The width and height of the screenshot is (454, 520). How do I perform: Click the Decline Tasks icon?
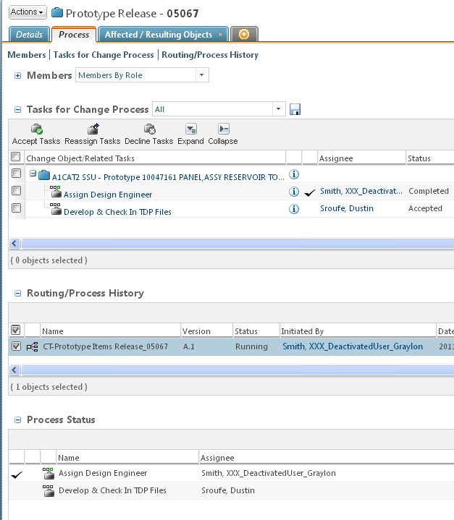149,129
